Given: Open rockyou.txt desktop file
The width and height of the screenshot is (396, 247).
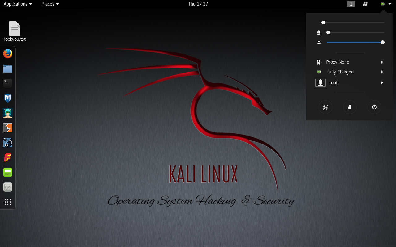Looking at the screenshot, I should point(15,31).
